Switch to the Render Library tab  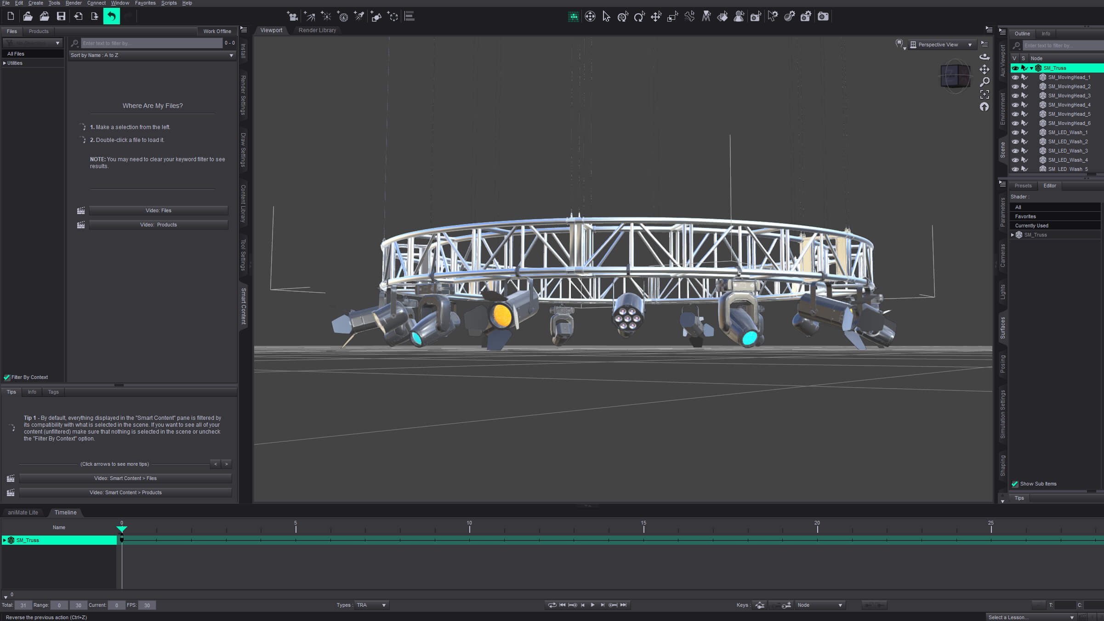317,30
